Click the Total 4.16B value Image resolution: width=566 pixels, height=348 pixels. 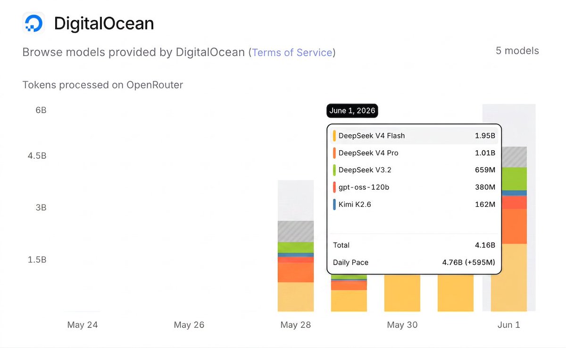[485, 245]
